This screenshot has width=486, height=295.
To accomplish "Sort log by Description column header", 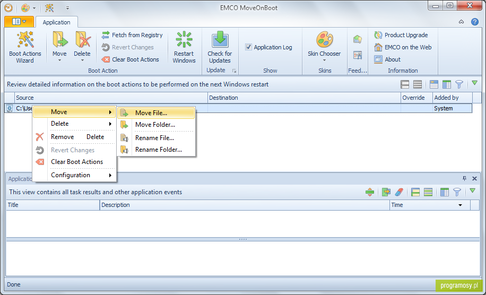I will [x=245, y=205].
